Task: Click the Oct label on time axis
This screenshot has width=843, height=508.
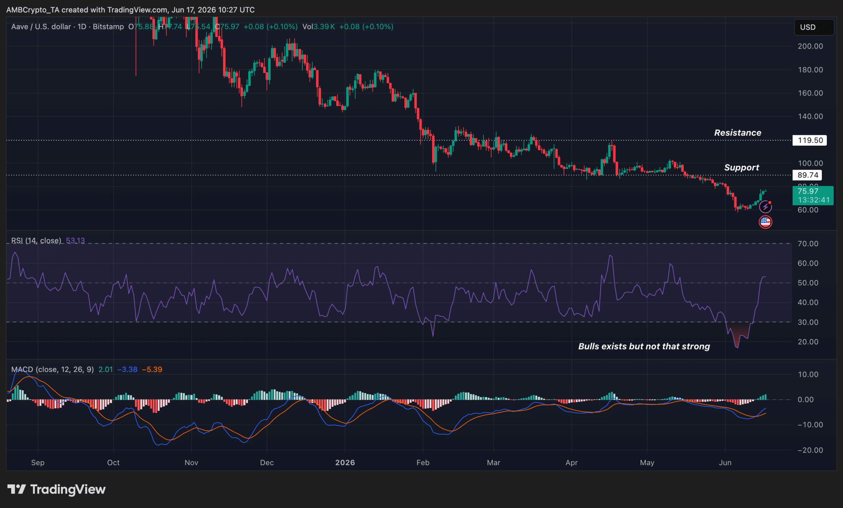Action: pyautogui.click(x=113, y=463)
